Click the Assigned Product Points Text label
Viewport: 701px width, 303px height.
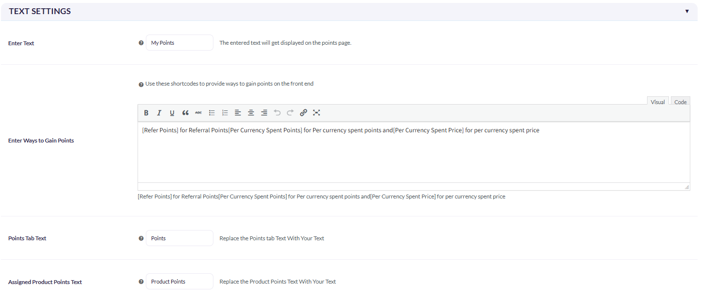(x=45, y=282)
